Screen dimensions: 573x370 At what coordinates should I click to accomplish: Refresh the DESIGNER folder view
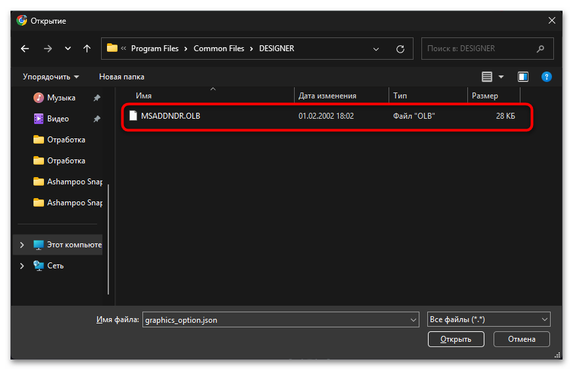tap(400, 49)
